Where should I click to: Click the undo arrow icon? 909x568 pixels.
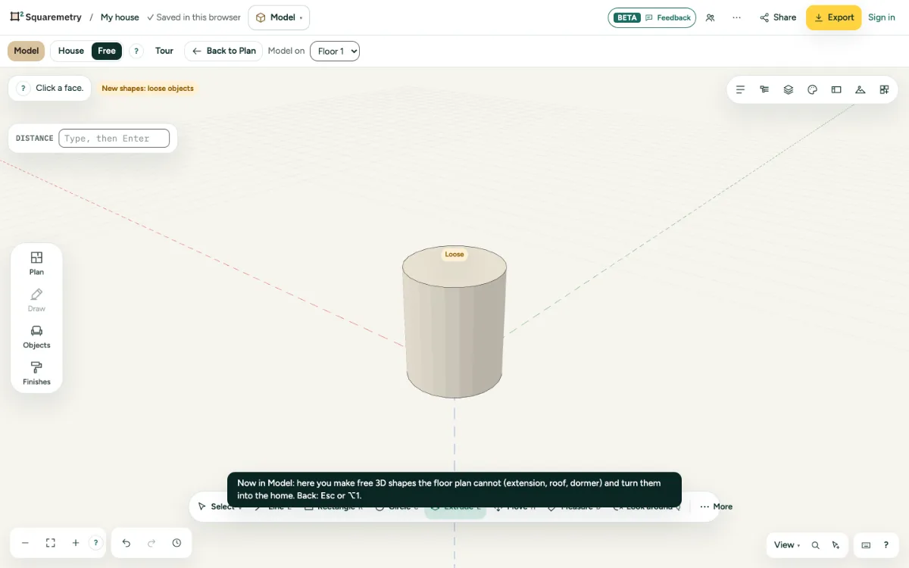pos(127,543)
